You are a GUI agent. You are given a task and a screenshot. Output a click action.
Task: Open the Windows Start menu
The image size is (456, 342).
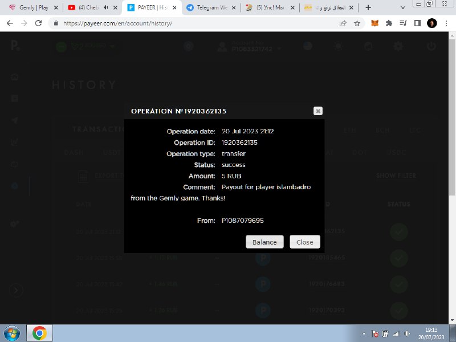[11, 332]
